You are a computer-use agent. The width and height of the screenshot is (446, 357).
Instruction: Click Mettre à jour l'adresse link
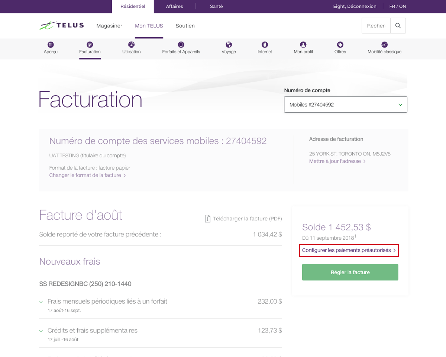point(337,161)
